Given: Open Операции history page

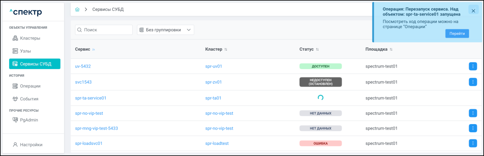Looking at the screenshot, I should click(30, 86).
